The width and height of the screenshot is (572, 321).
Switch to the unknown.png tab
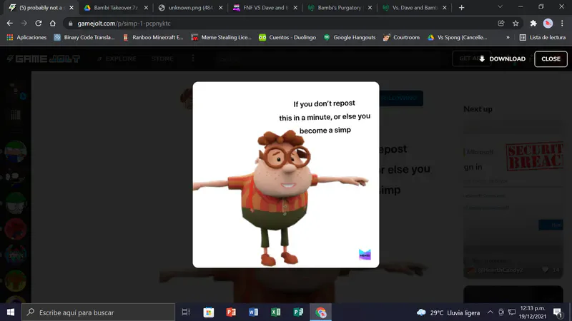pyautogui.click(x=190, y=8)
